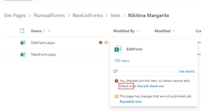Select Discard check out link

(x=150, y=86)
